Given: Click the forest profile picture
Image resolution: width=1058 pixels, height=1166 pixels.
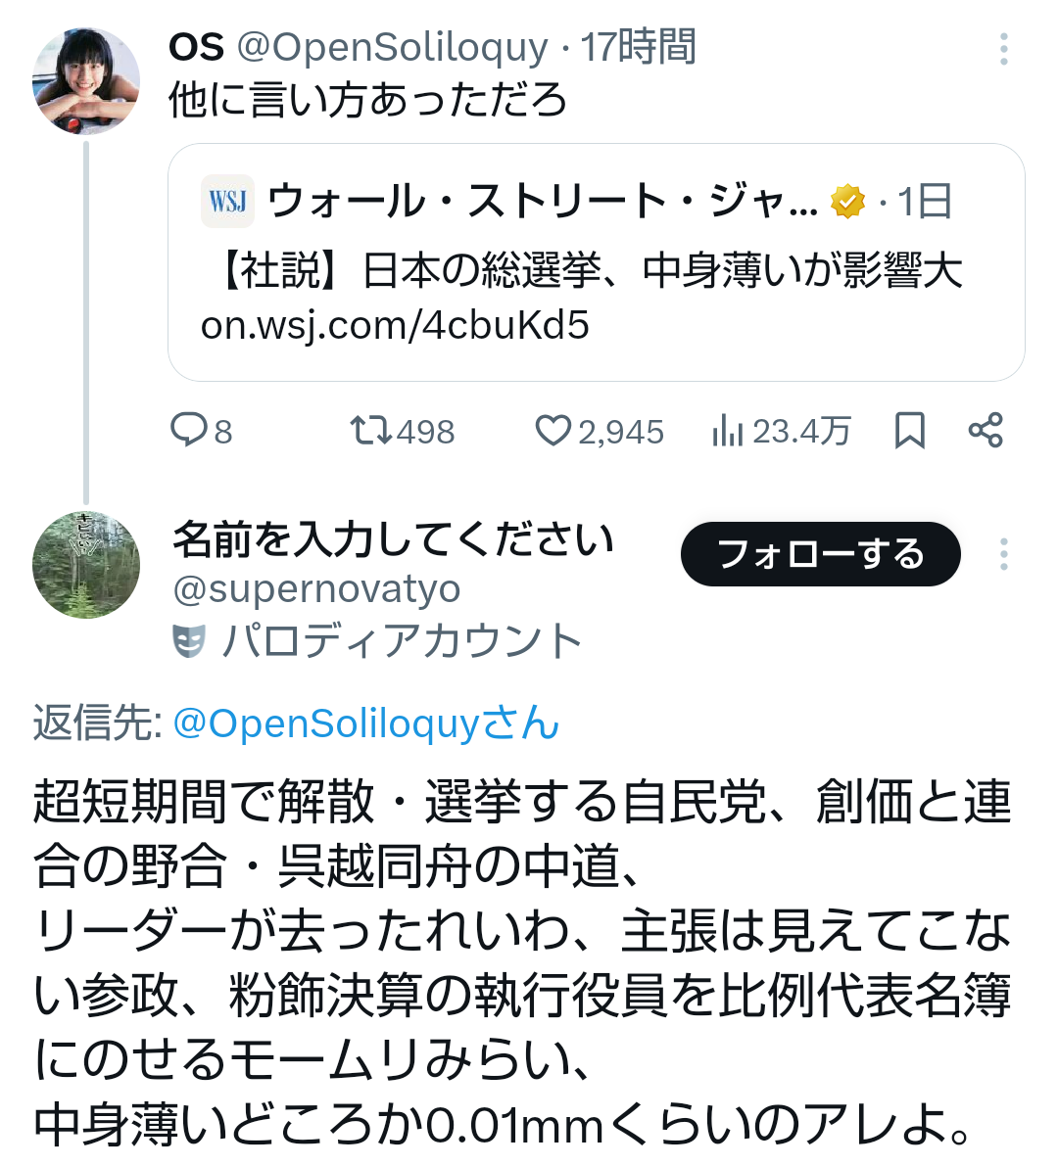Looking at the screenshot, I should pos(86,565).
